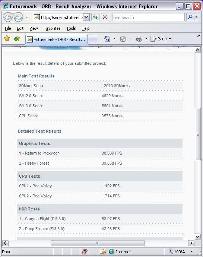
Task: Open search provider options dropdown
Action: (197, 17)
